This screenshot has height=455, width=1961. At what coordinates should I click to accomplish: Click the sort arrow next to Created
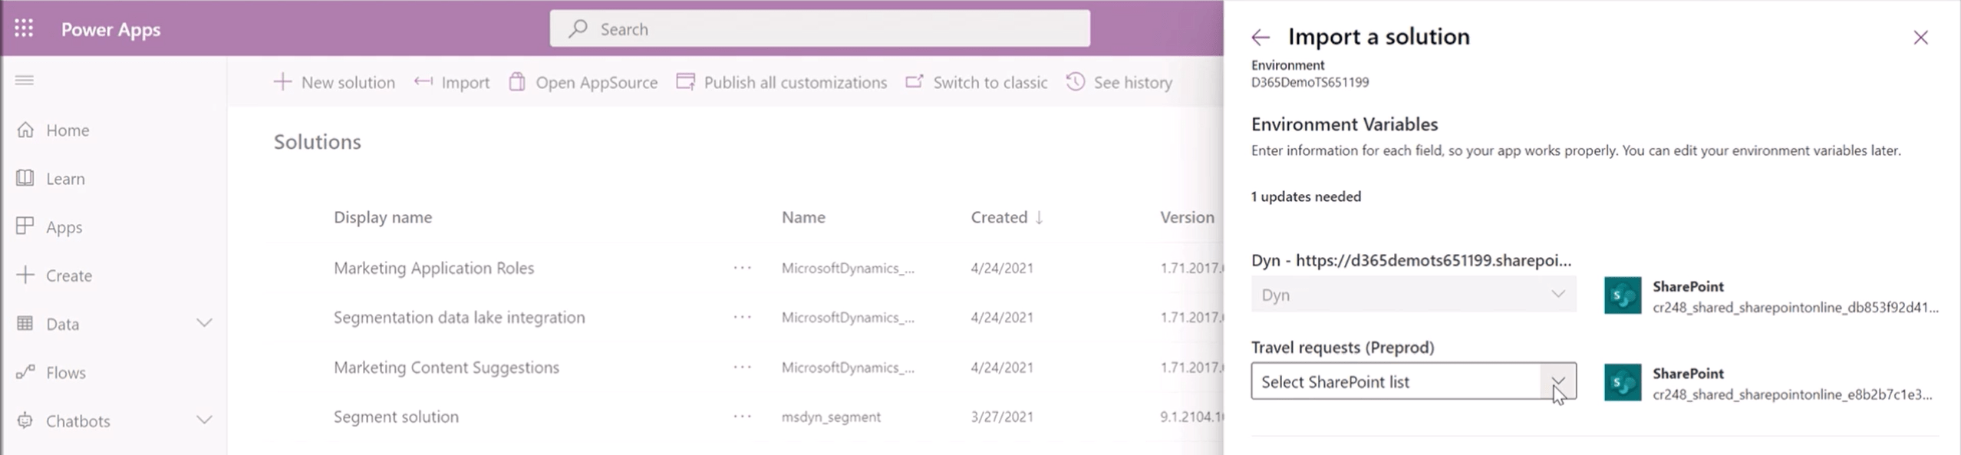[x=1039, y=217]
